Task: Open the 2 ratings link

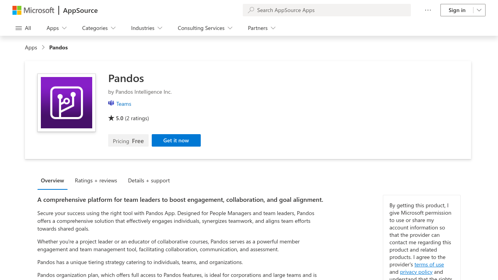Action: point(137,118)
